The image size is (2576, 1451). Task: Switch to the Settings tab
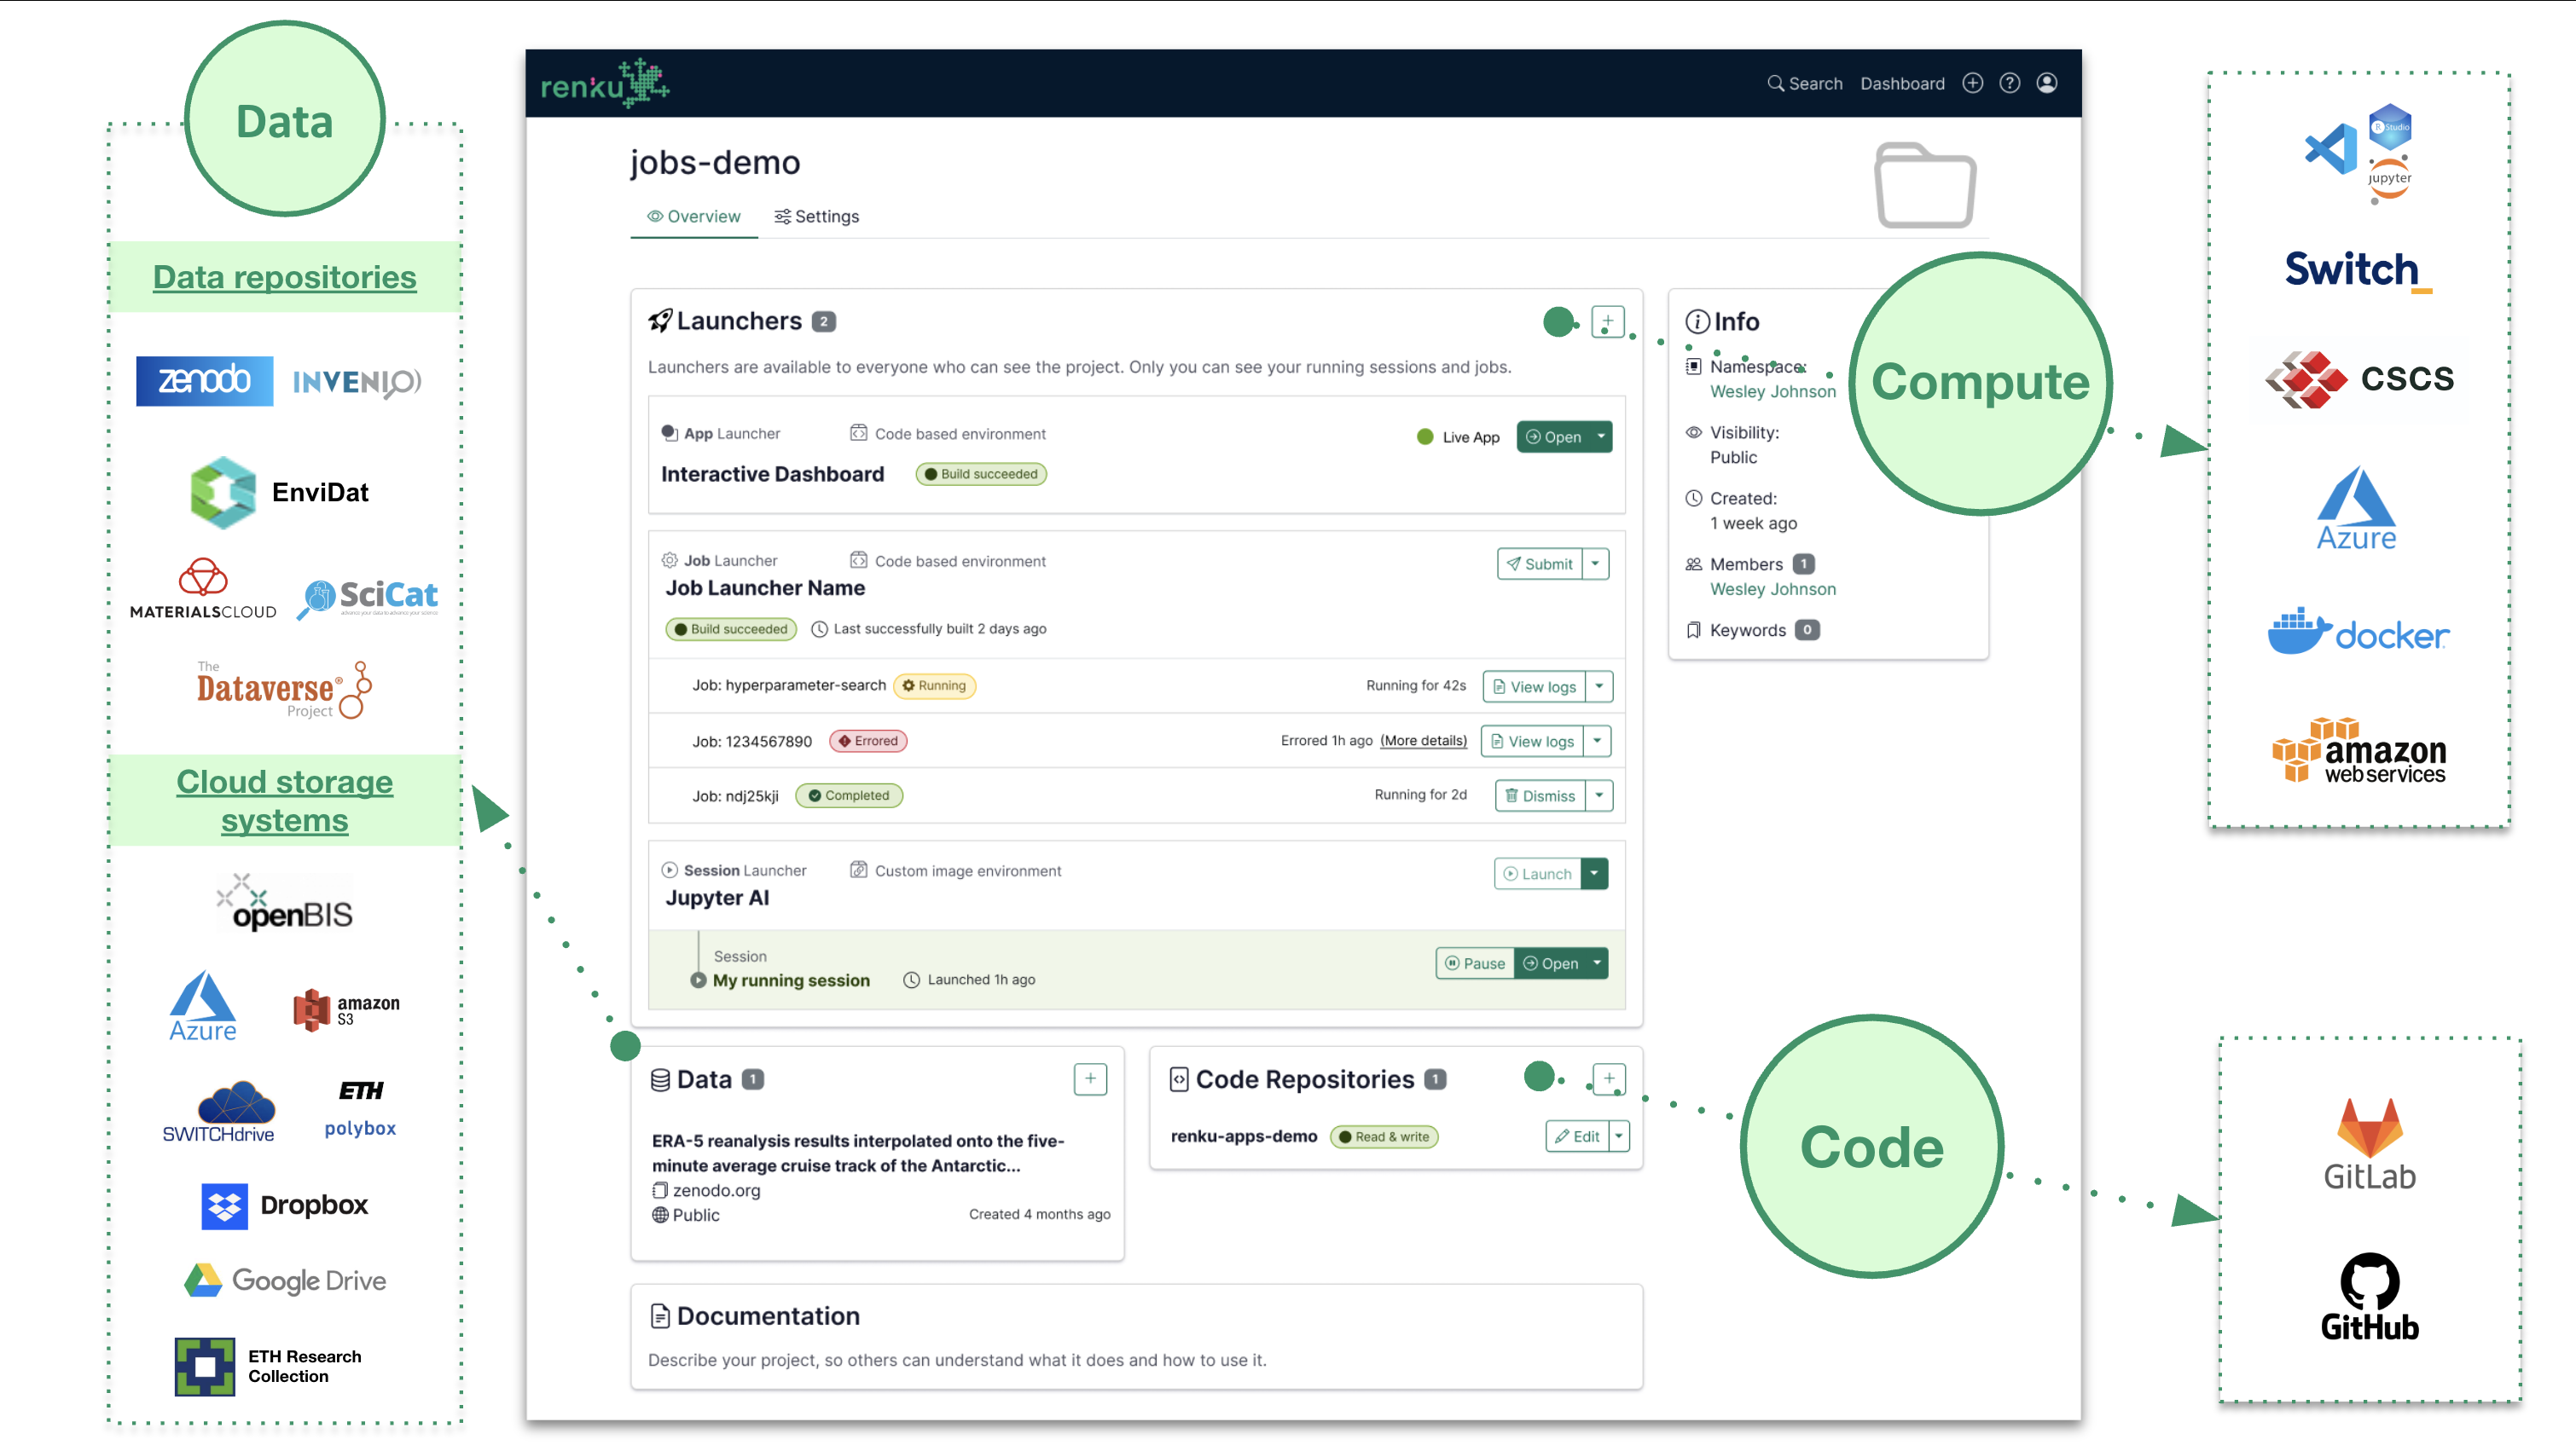pos(816,217)
